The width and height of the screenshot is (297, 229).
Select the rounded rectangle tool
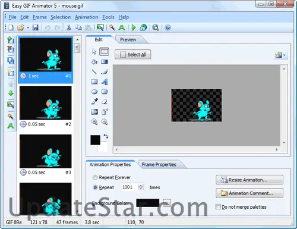point(105,92)
